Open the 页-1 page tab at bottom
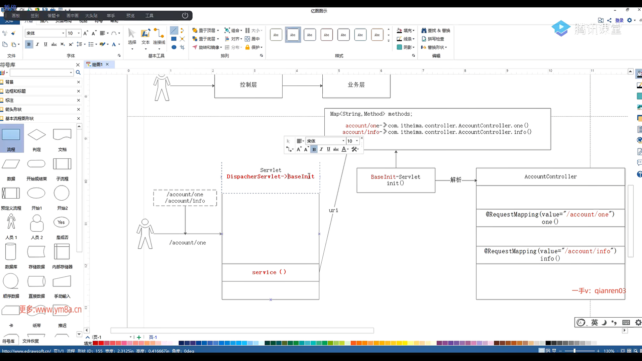 coord(153,337)
